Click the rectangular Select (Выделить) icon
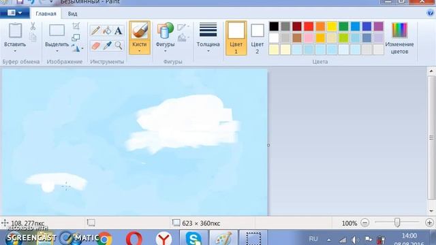Screen dimensions: 436x245 (57, 30)
